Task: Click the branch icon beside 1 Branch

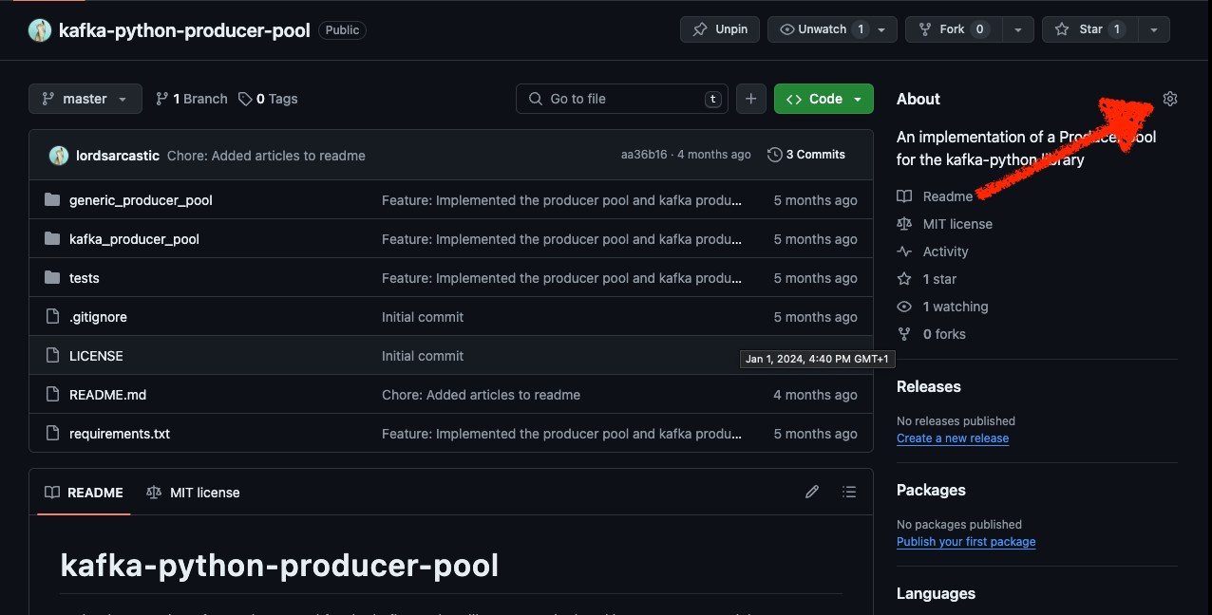Action: tap(162, 99)
